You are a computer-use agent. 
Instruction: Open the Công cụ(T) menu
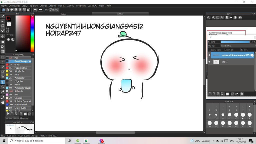tap(81, 6)
